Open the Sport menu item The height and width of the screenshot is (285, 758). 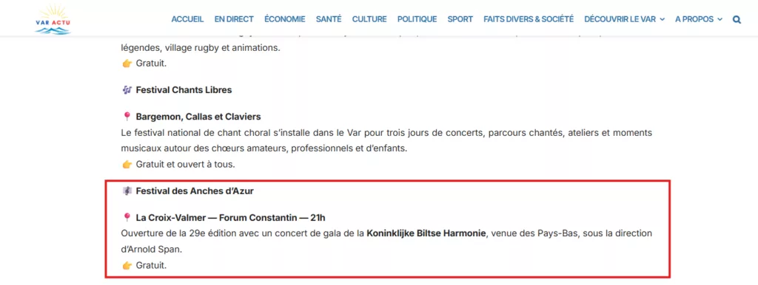460,19
